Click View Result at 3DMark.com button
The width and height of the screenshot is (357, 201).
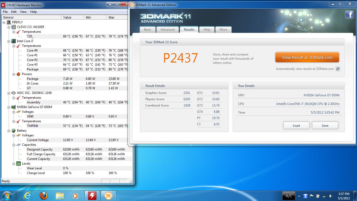(307, 58)
